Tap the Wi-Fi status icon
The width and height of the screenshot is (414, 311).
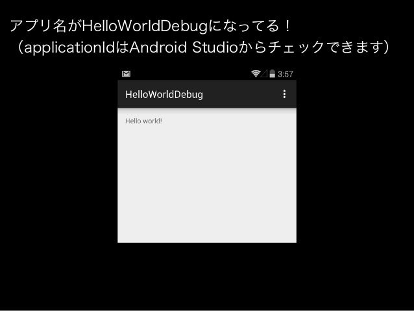pos(255,74)
